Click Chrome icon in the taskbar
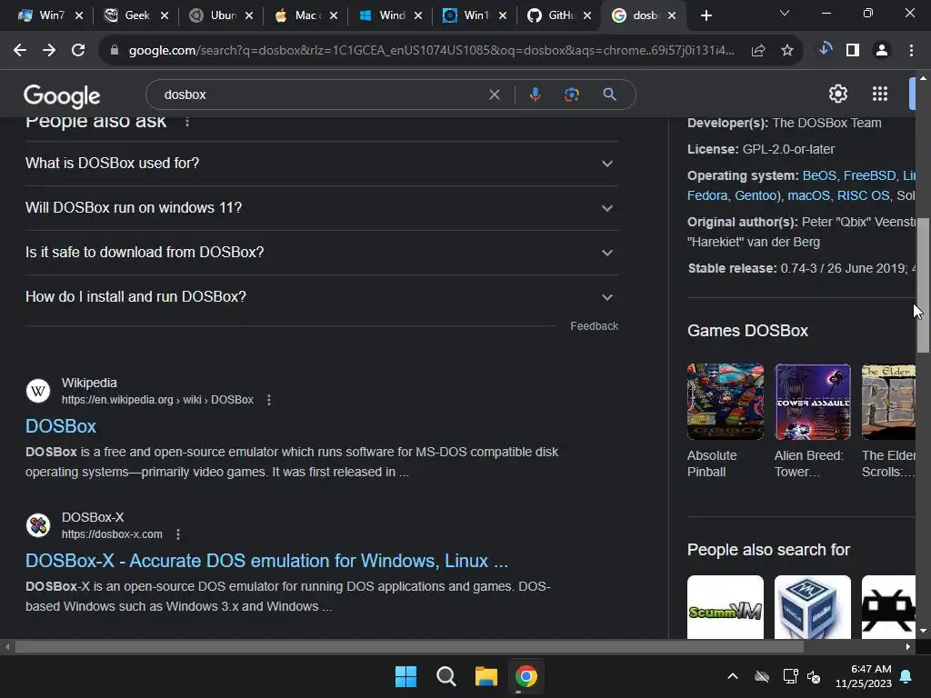931x698 pixels. click(x=526, y=676)
